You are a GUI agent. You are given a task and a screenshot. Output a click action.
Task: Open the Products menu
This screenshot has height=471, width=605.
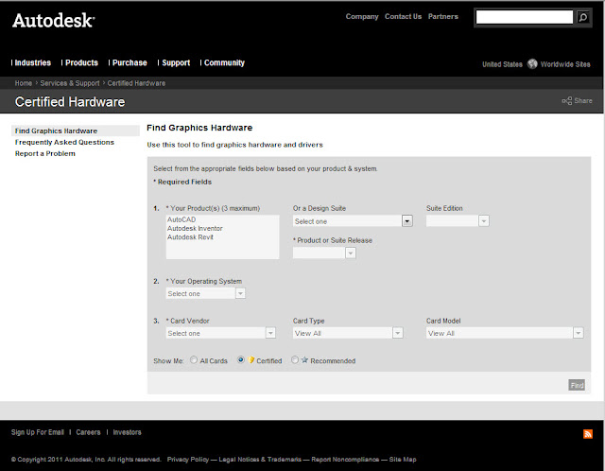point(81,62)
